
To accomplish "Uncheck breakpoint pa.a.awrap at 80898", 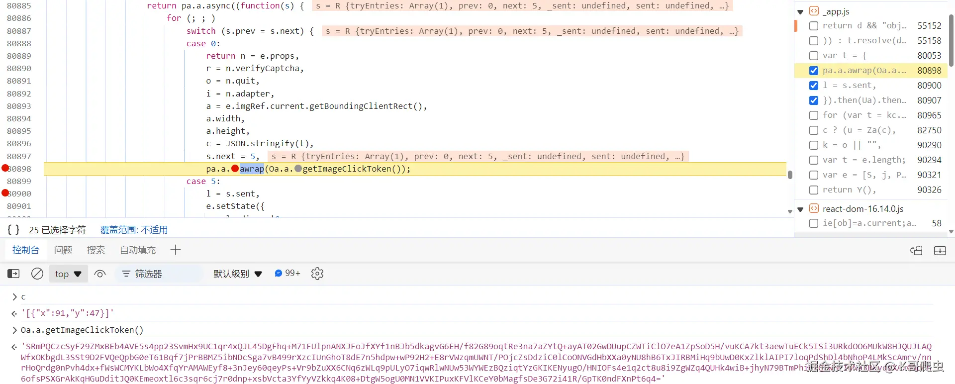I will pyautogui.click(x=814, y=71).
